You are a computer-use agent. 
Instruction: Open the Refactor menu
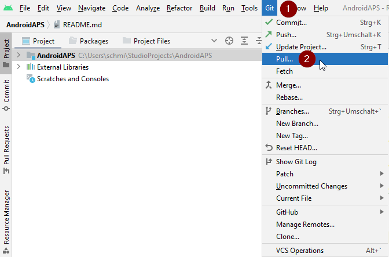pyautogui.click(x=179, y=8)
